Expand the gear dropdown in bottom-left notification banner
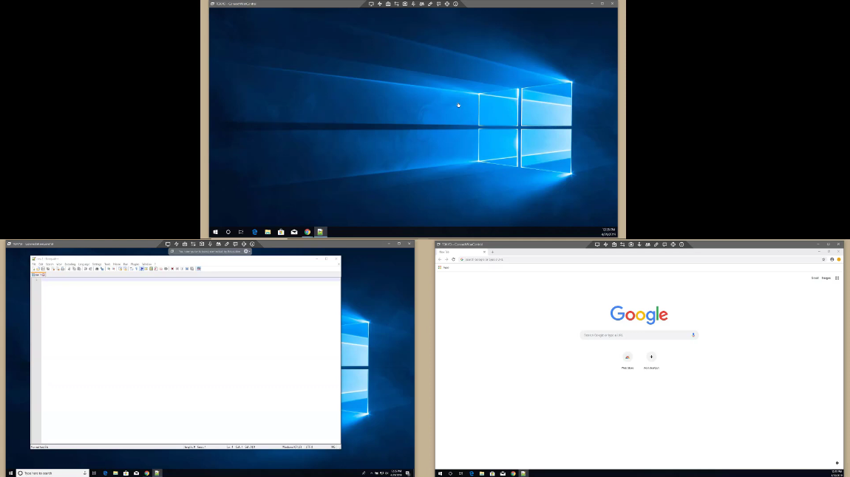The height and width of the screenshot is (477, 850). [x=247, y=251]
